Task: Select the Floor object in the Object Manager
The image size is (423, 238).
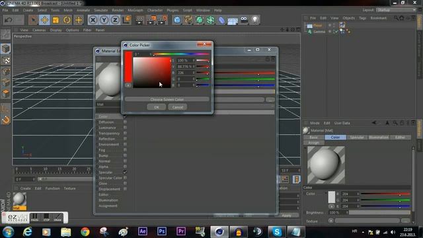Action: click(x=317, y=25)
